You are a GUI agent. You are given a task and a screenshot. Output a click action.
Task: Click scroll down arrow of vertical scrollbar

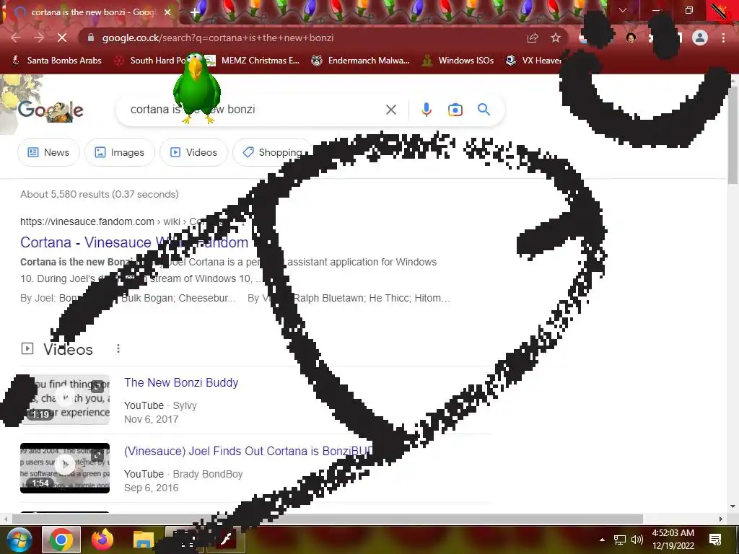733,507
